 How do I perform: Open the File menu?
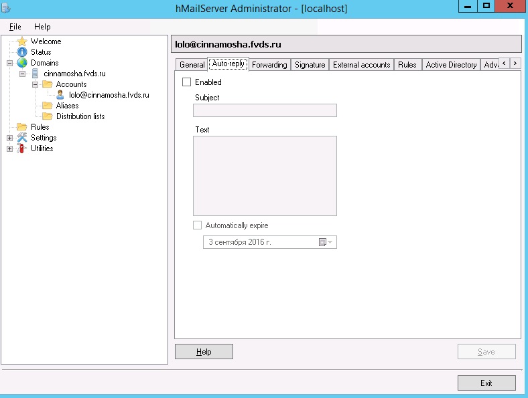[x=15, y=27]
